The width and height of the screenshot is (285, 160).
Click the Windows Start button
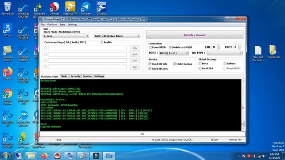(x=5, y=156)
